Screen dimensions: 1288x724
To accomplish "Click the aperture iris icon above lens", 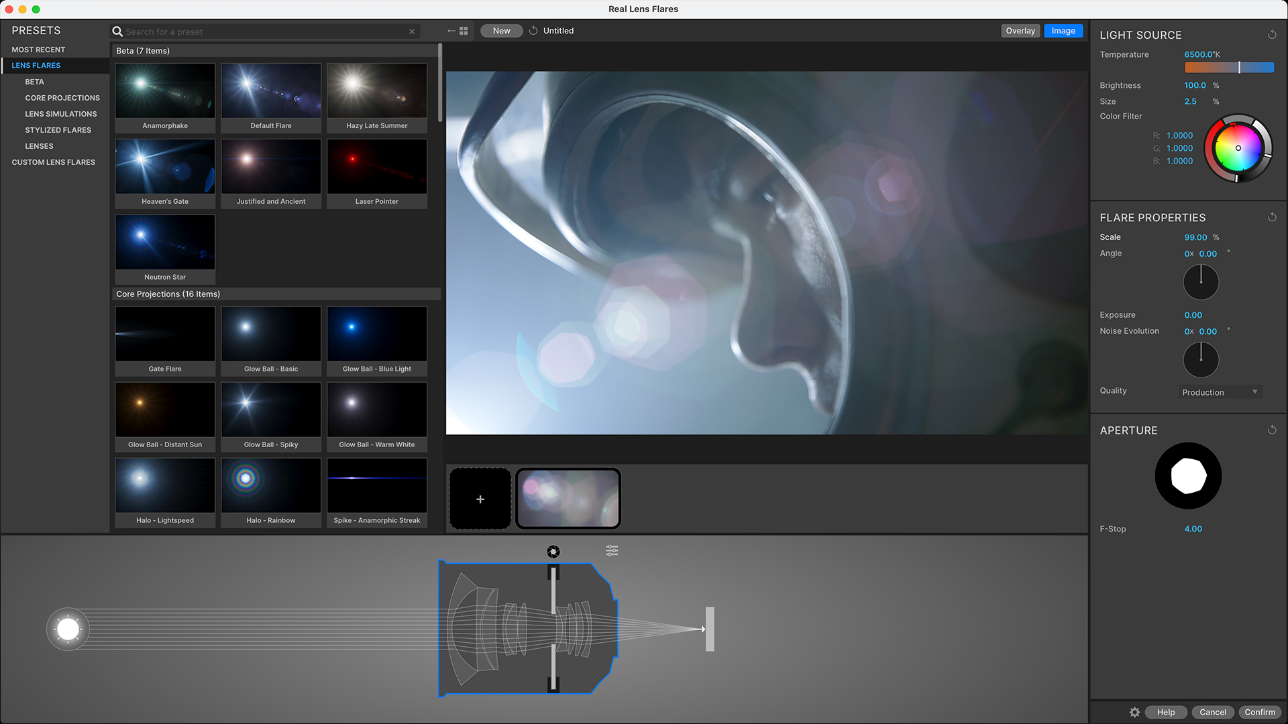I will 553,552.
